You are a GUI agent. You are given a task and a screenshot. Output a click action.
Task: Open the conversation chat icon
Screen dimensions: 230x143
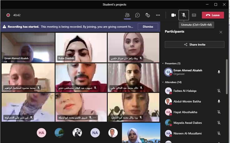[137, 15]
